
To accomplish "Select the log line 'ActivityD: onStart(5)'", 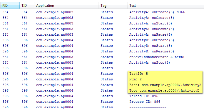I will click(151, 46).
